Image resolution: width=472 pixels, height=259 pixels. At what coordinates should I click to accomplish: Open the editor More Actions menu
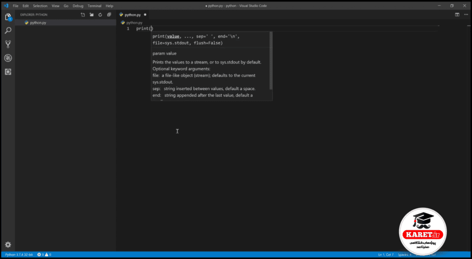point(466,15)
